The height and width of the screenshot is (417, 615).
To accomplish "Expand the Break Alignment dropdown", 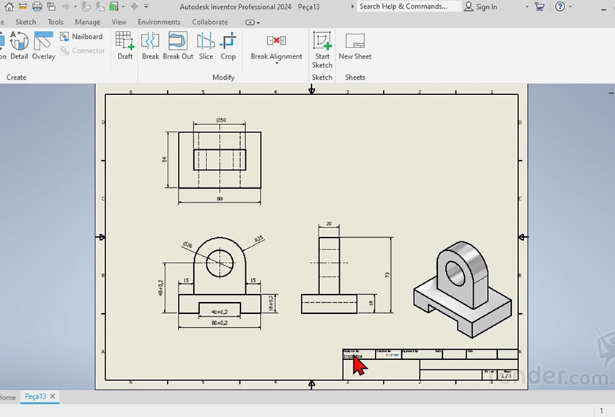I will 277,63.
